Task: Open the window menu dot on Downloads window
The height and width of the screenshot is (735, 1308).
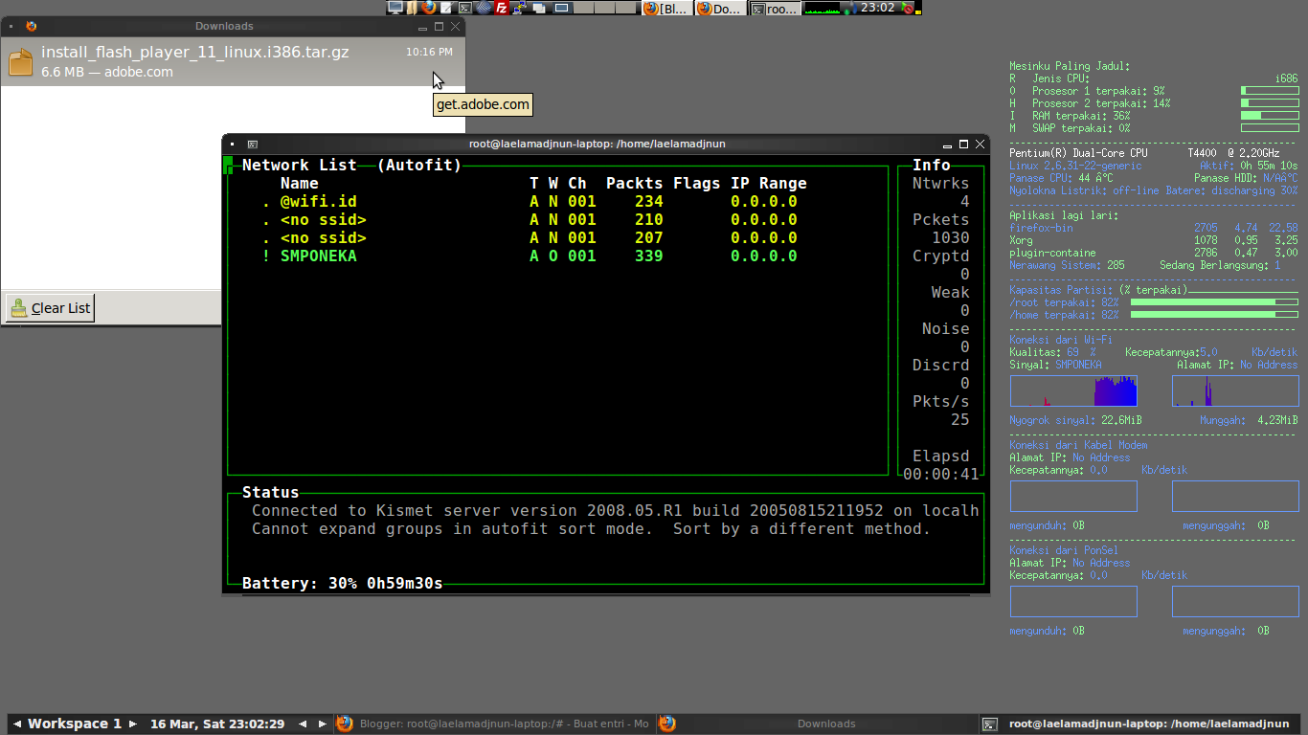Action: click(x=11, y=26)
